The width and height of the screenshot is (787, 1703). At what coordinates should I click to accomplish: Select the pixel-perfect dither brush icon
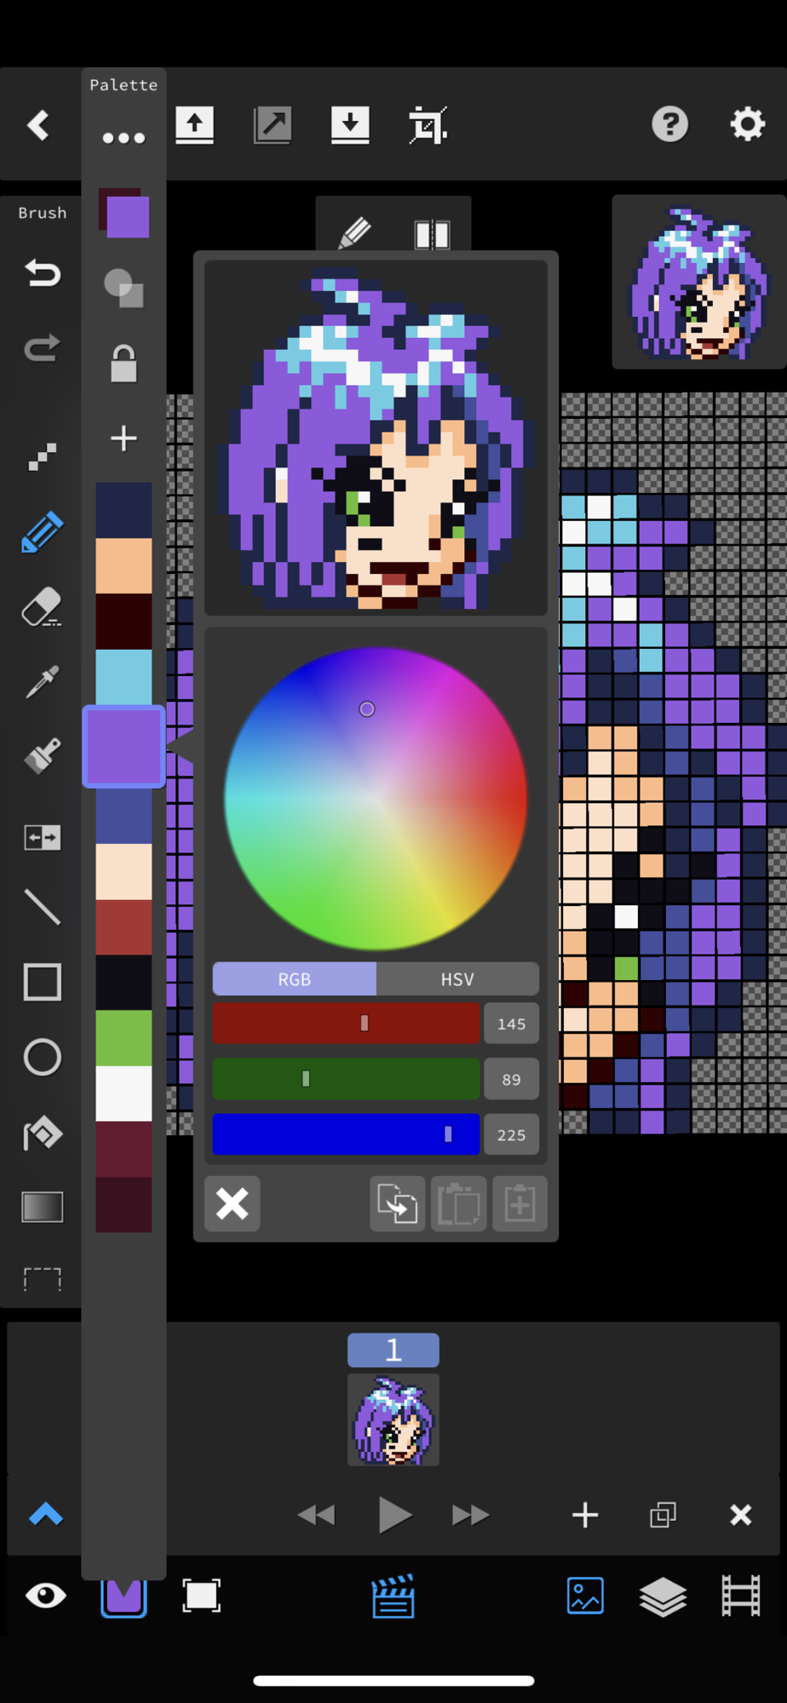[x=42, y=457]
